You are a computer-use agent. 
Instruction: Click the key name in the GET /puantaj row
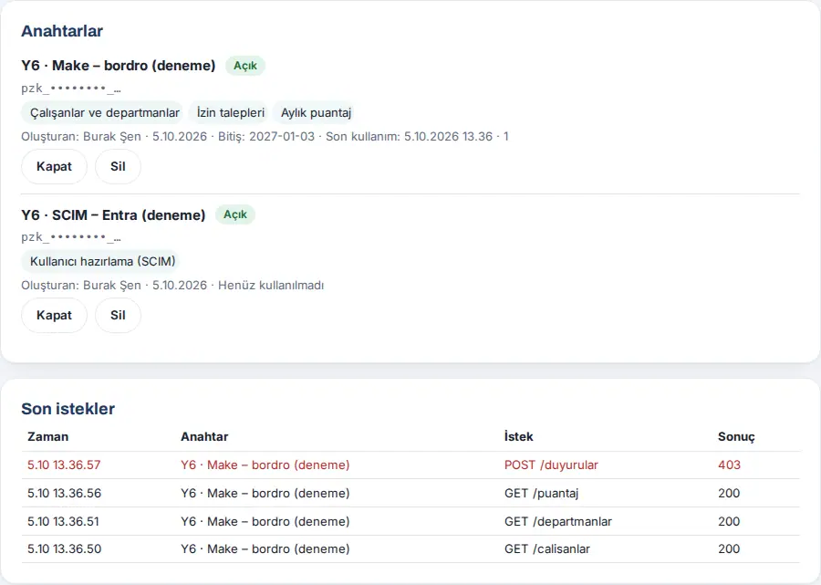265,494
